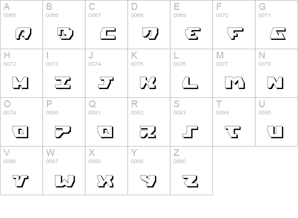
Task: Select the M glyph with code 0077
Action: [235, 83]
